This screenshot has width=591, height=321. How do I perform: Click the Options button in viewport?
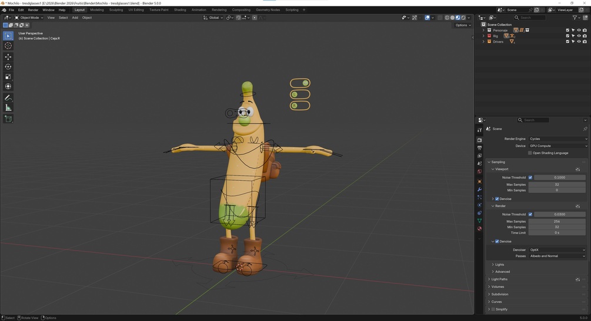tap(463, 25)
